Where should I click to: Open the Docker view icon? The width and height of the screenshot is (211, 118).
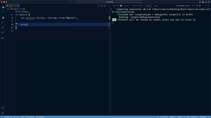3,38
